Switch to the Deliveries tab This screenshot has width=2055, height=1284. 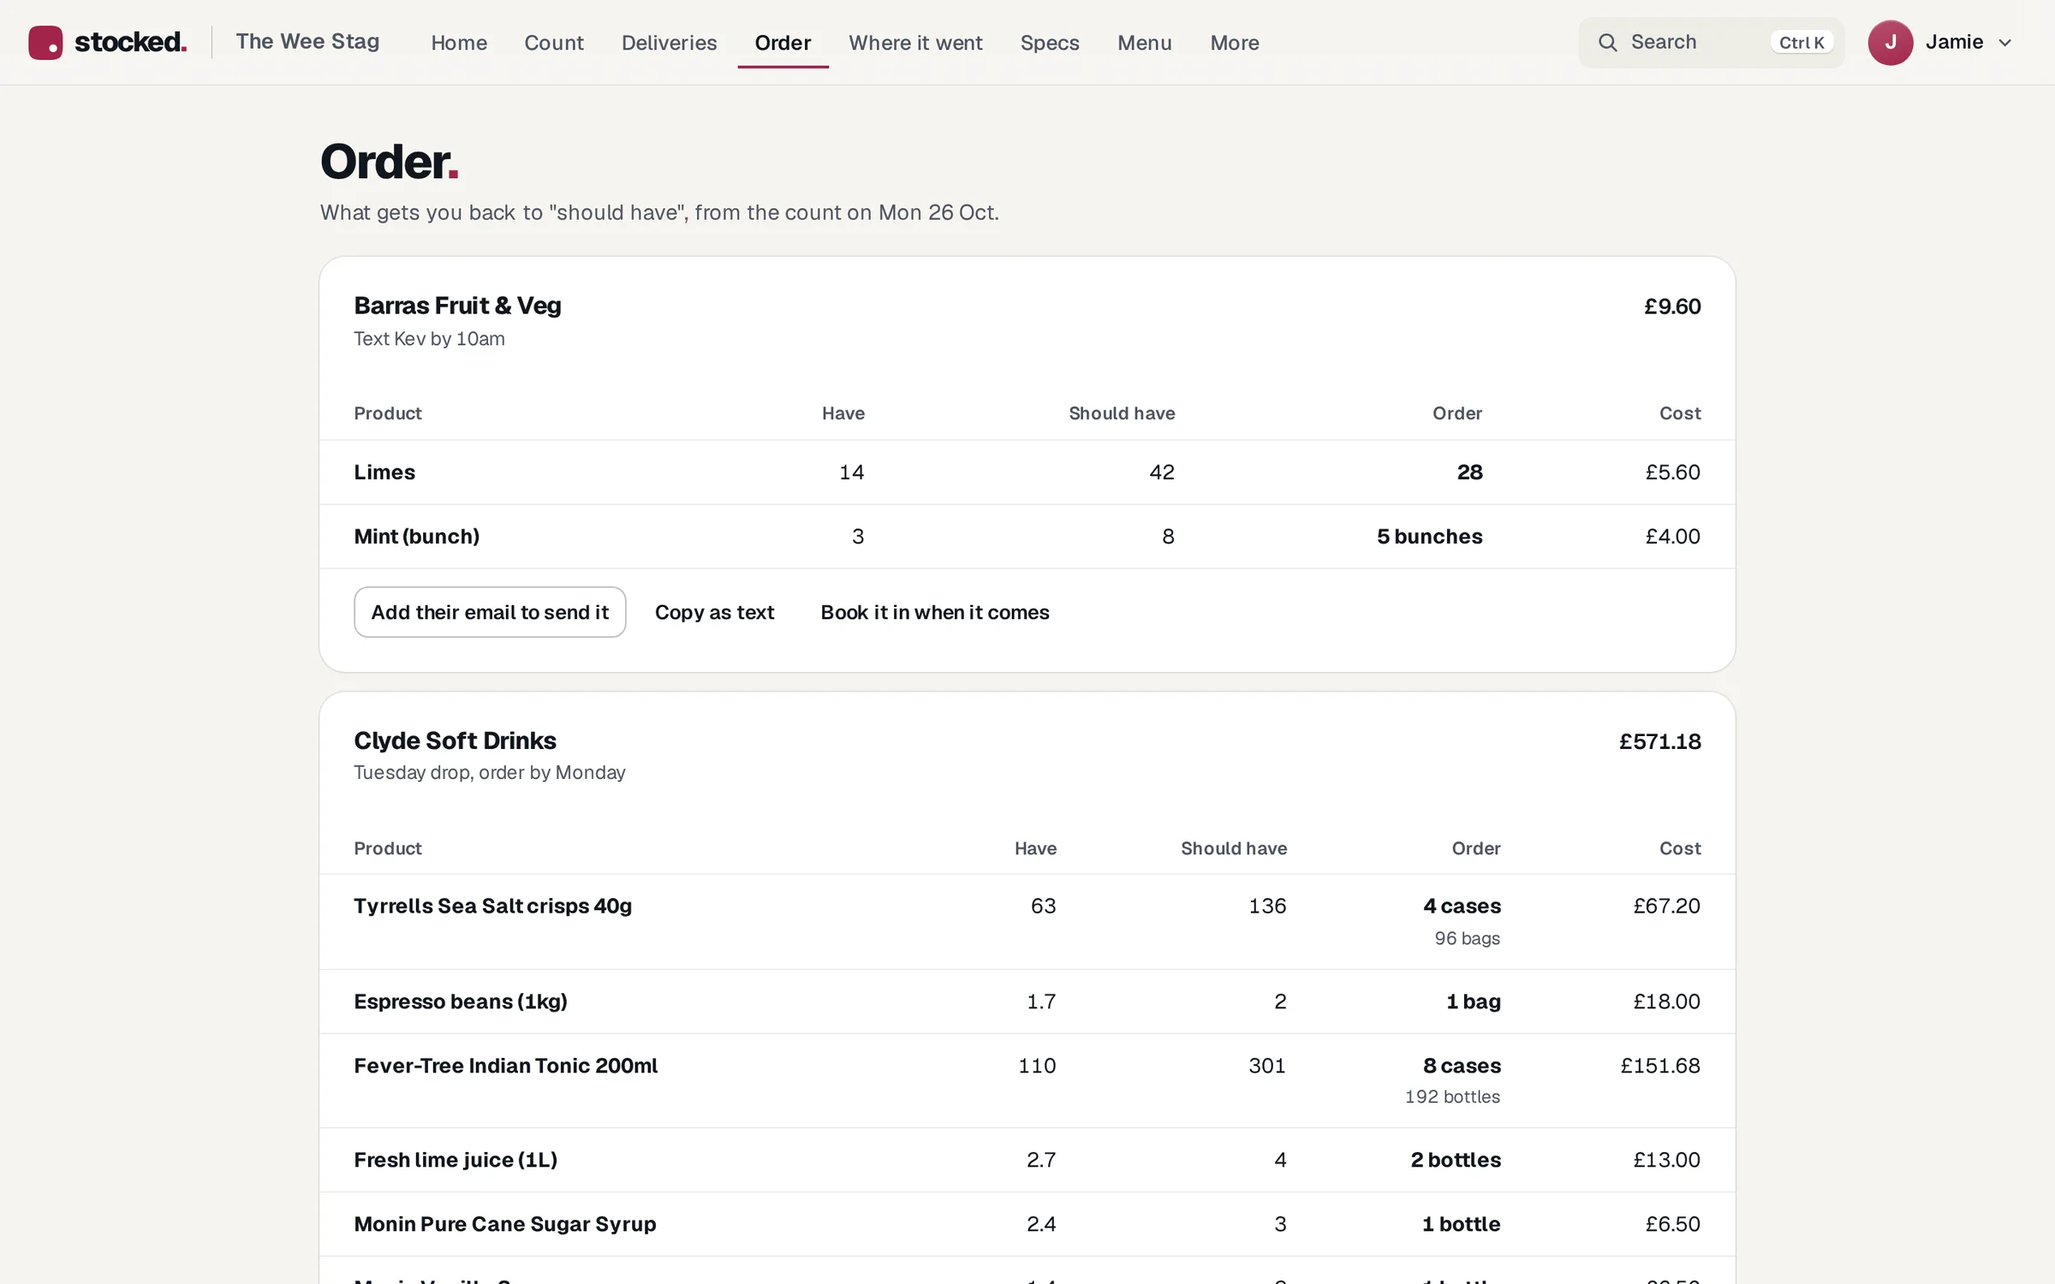point(669,42)
